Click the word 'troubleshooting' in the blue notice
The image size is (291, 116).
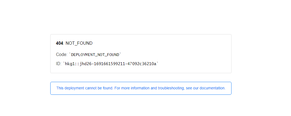[x=171, y=88]
